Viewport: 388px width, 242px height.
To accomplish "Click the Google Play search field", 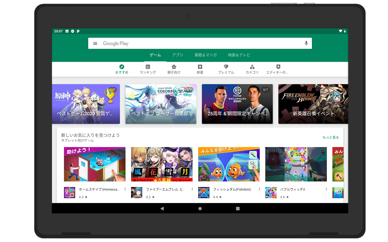I will pyautogui.click(x=200, y=43).
